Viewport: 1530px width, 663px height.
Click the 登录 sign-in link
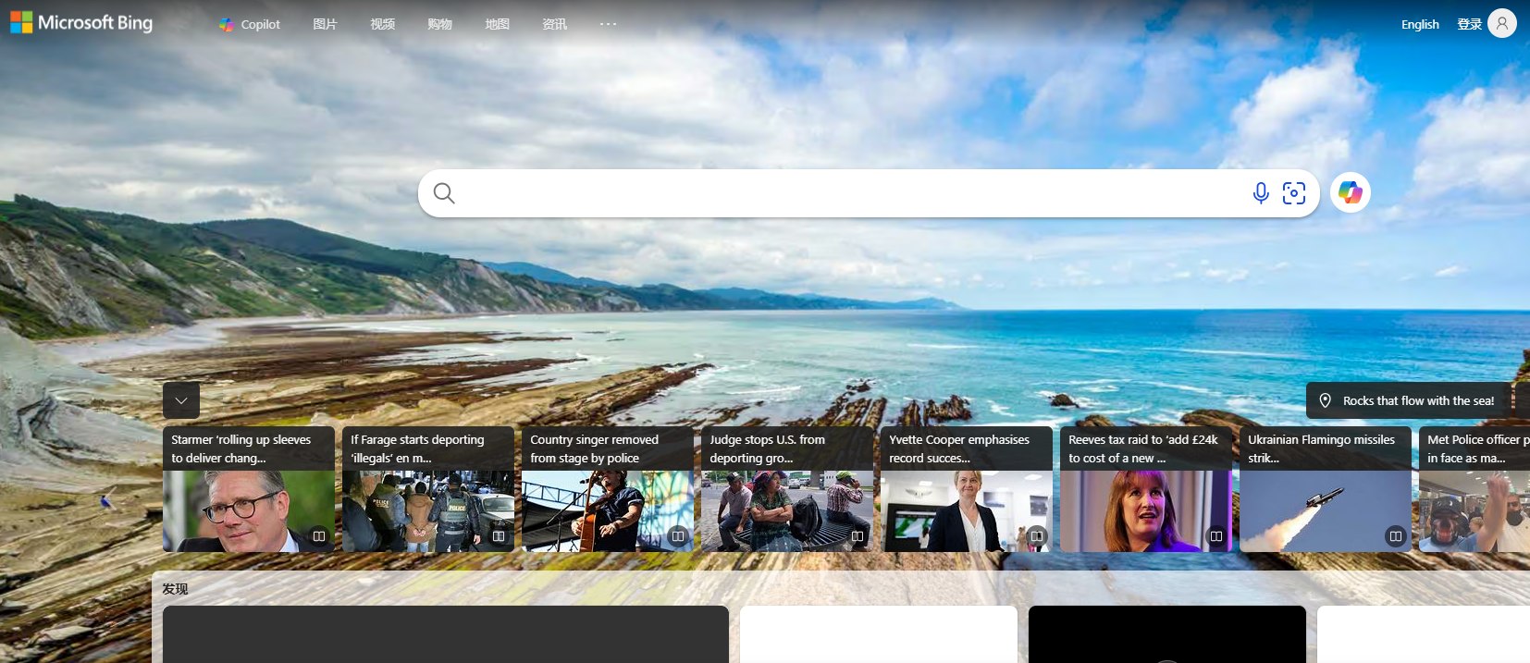tap(1469, 25)
